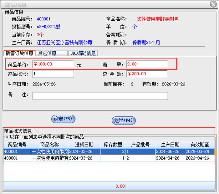Click the 库存数量 column header
Screen dimensions: 219x194
(113, 145)
